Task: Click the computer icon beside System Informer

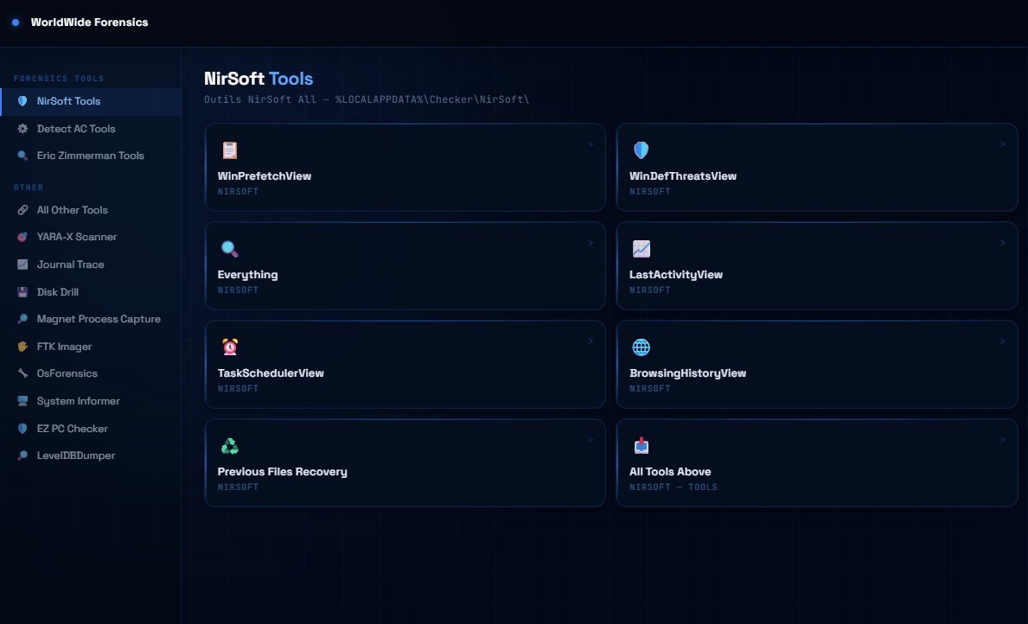Action: (22, 400)
